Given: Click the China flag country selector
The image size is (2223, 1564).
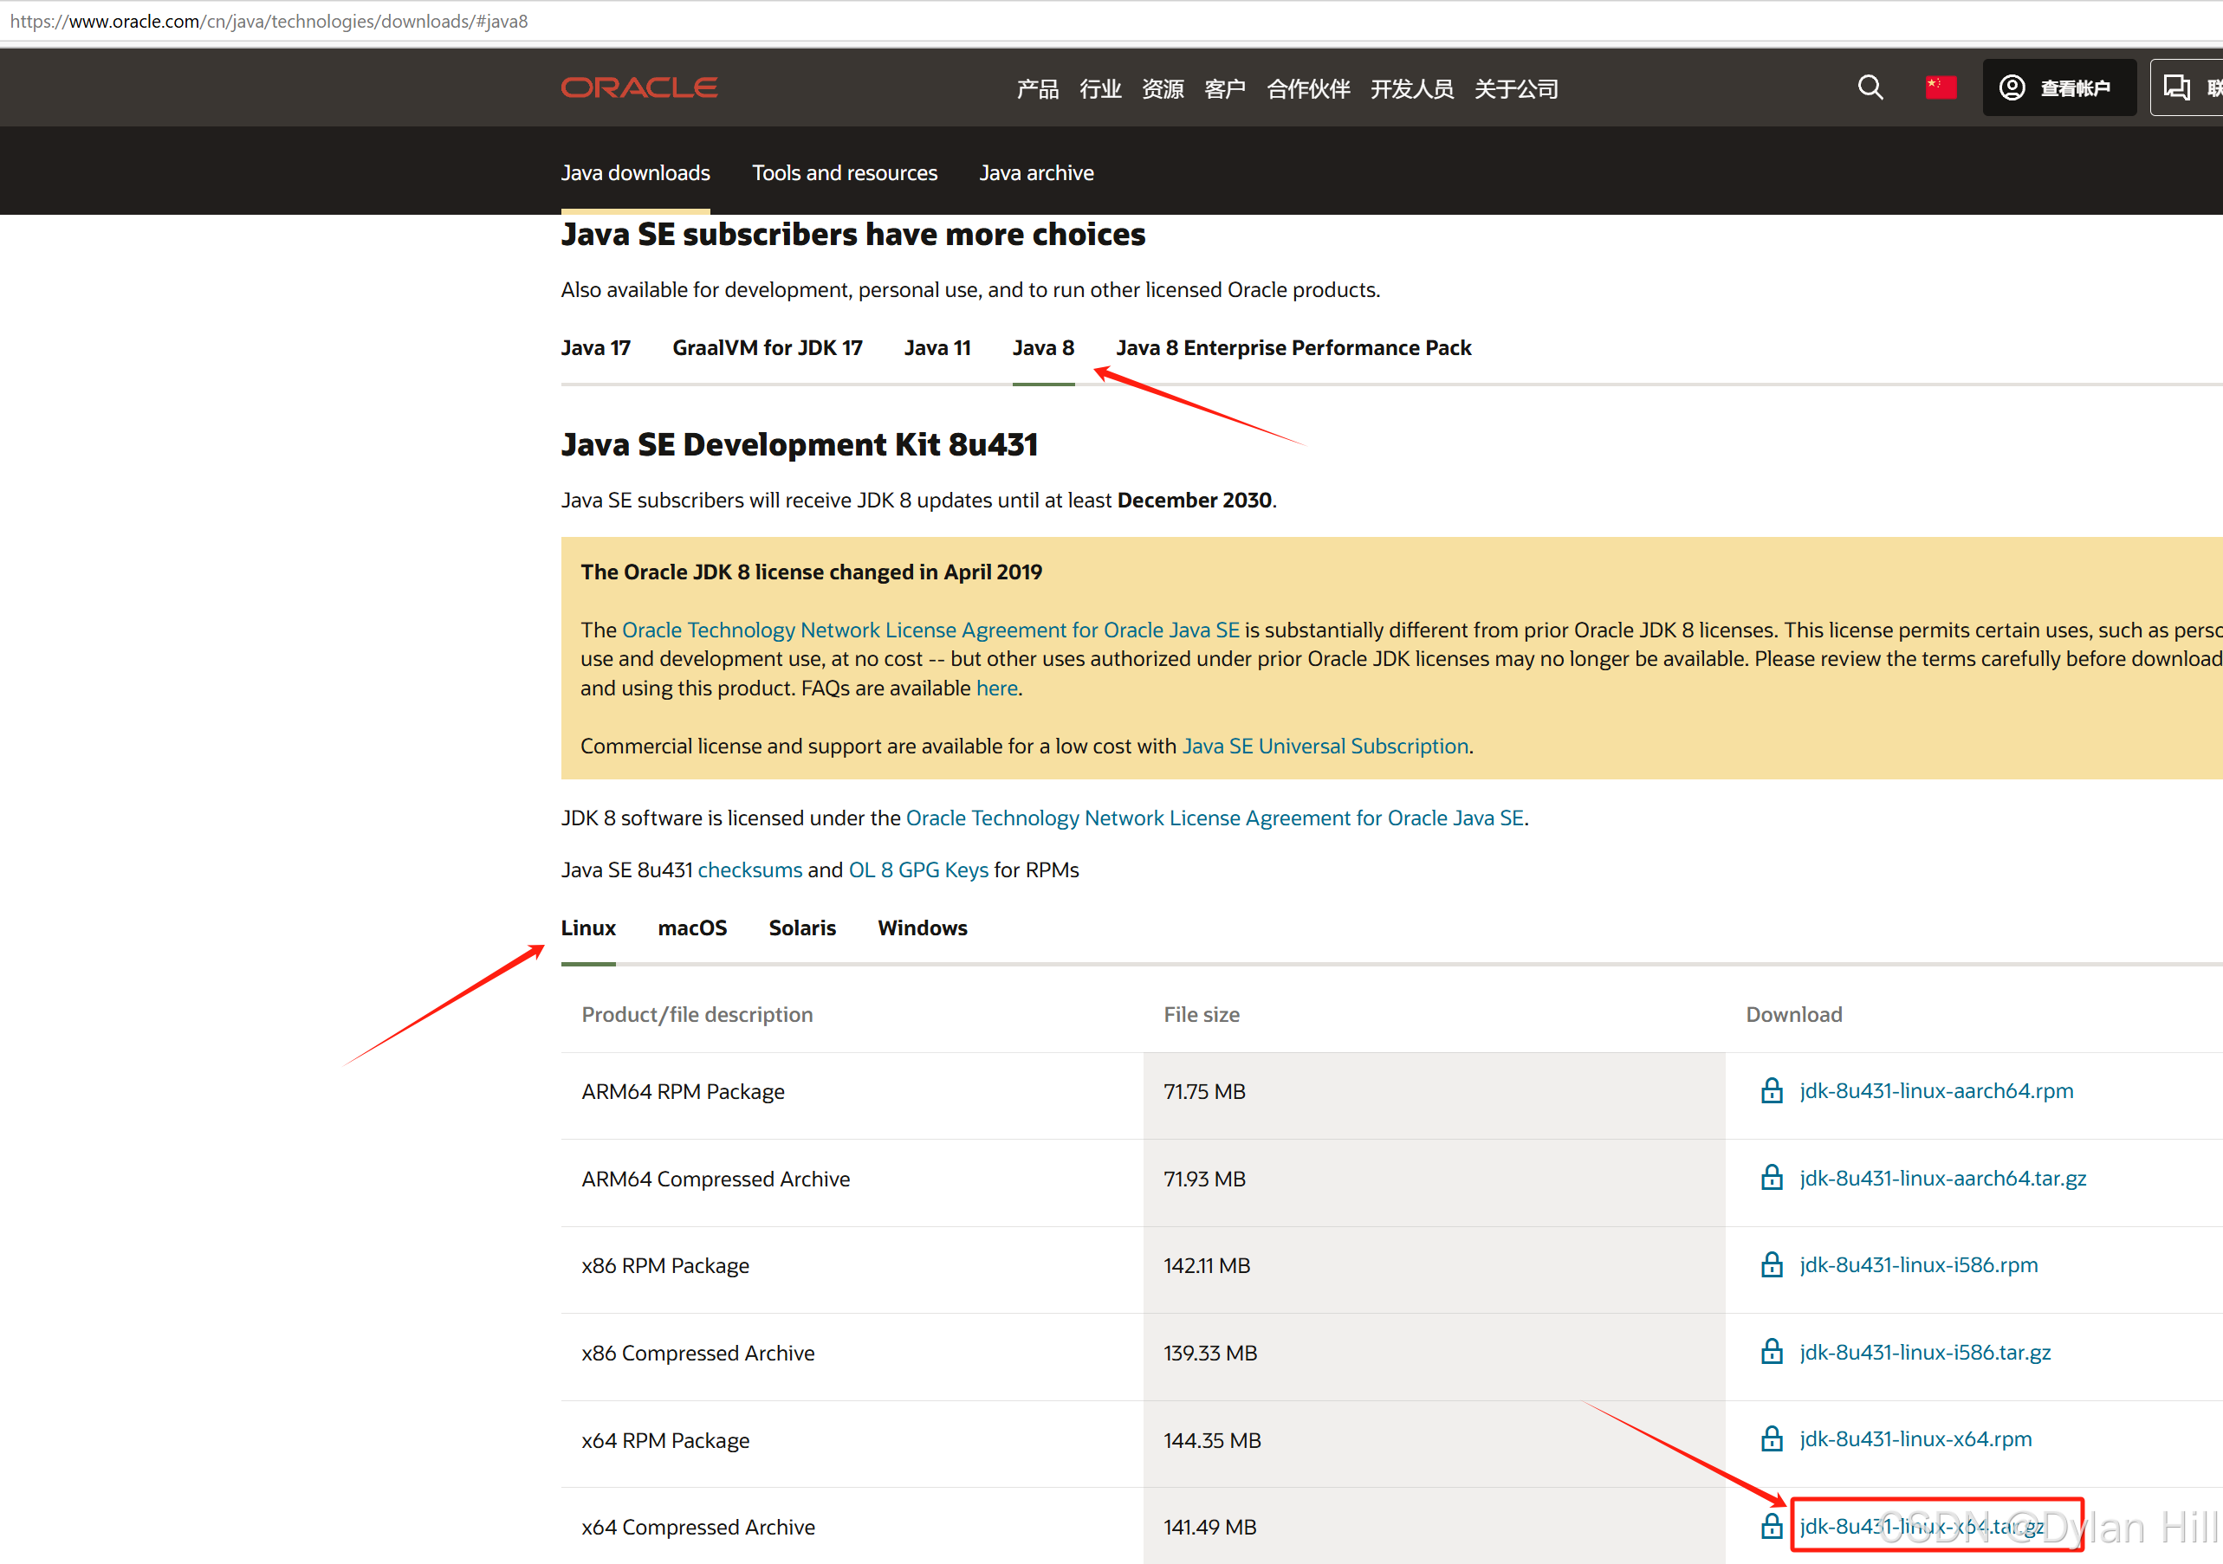Looking at the screenshot, I should [1941, 88].
